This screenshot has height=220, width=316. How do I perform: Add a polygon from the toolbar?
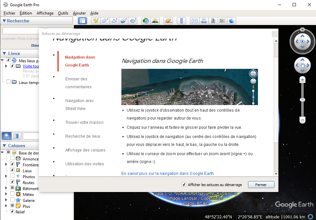click(x=105, y=21)
